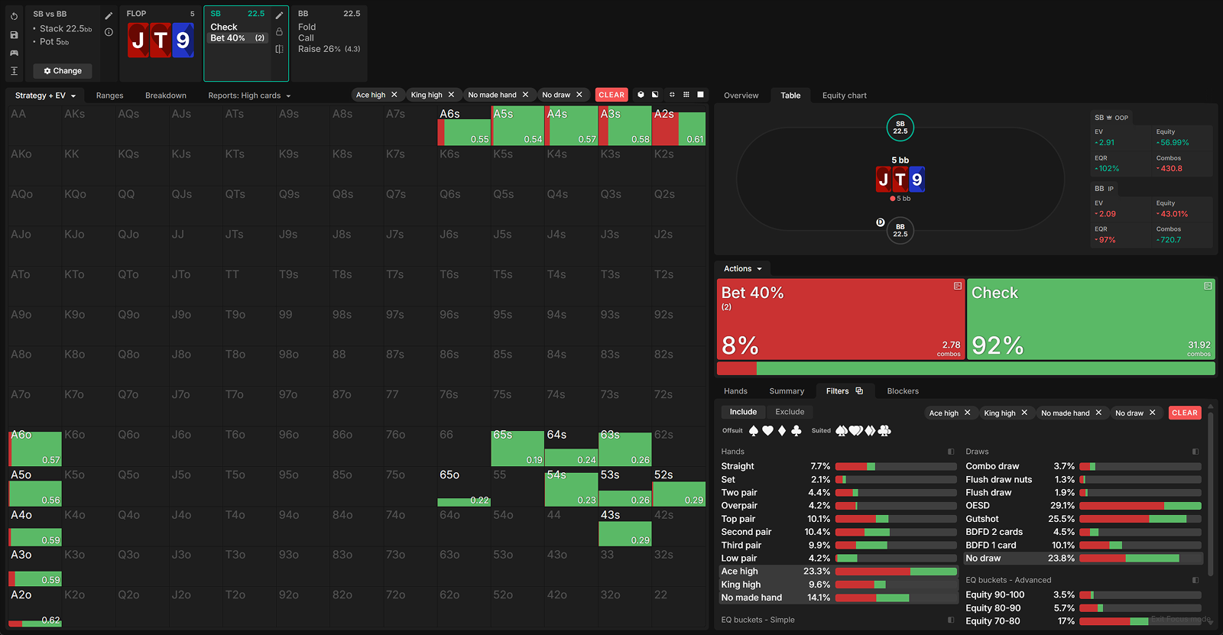Remove the King high filter chip above matrix
This screenshot has height=635, width=1223.
(x=451, y=95)
